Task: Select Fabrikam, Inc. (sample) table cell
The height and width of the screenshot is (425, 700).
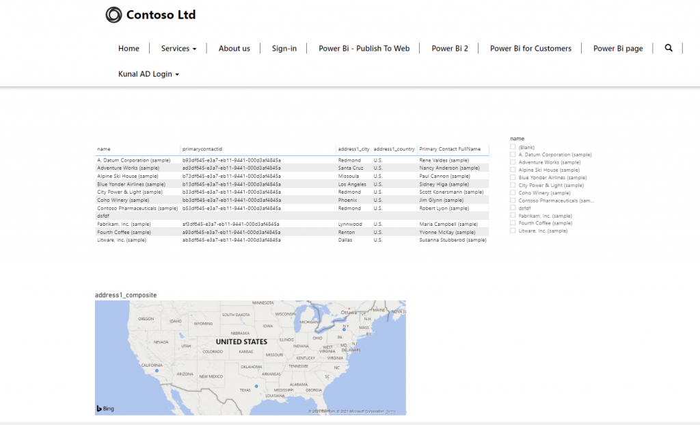Action: 124,224
